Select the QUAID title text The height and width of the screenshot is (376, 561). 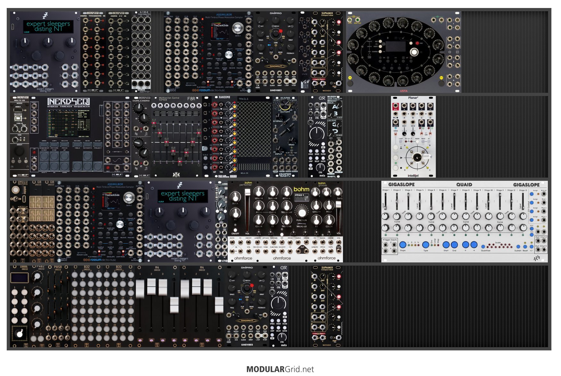click(464, 185)
